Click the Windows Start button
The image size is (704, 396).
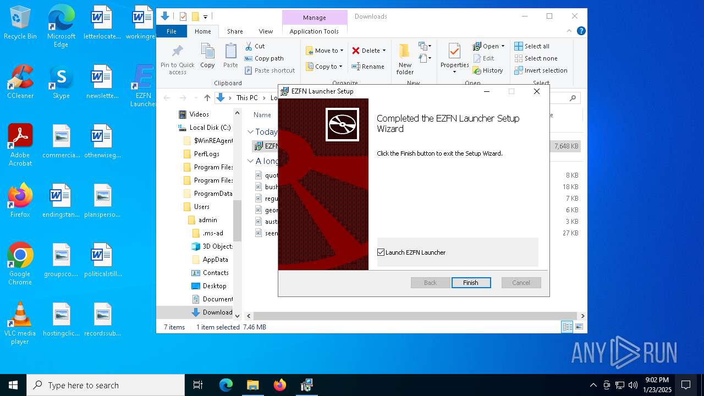click(13, 385)
